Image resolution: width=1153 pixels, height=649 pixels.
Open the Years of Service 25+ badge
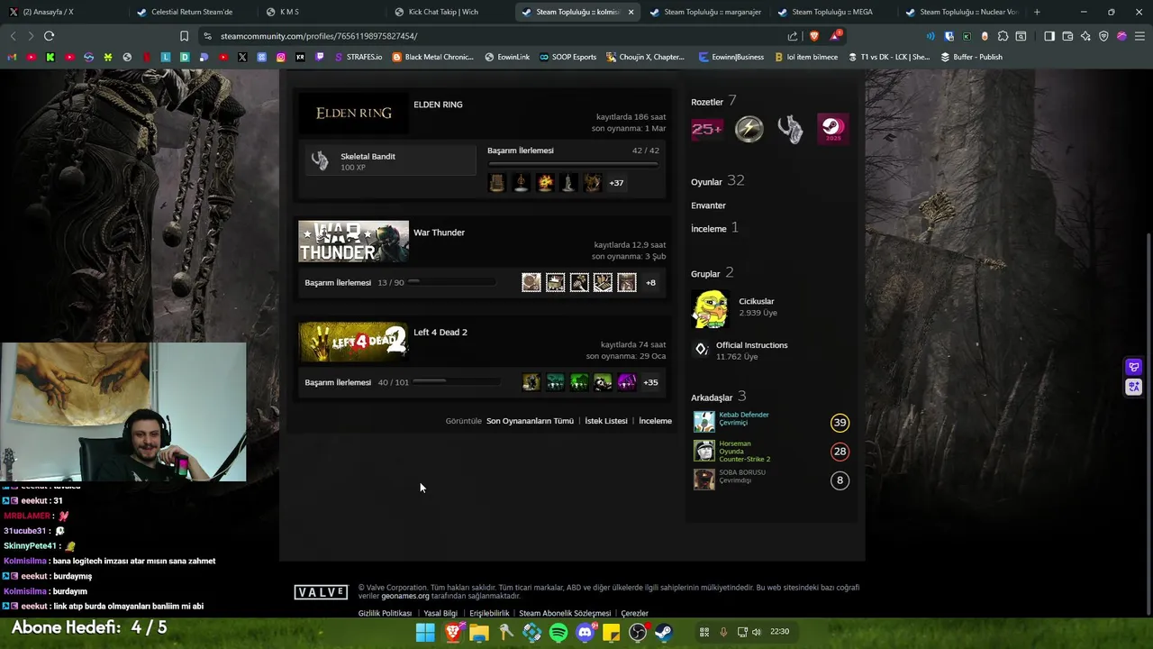pyautogui.click(x=706, y=129)
